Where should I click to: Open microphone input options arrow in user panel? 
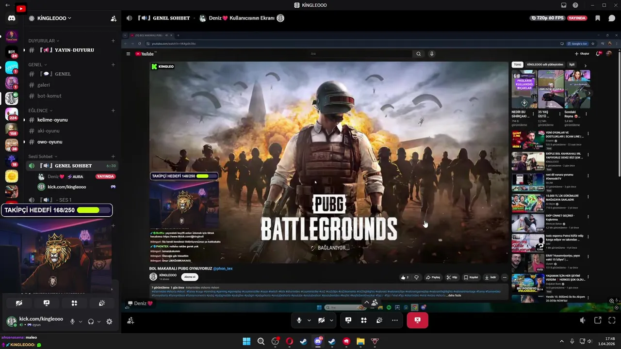pos(81,321)
